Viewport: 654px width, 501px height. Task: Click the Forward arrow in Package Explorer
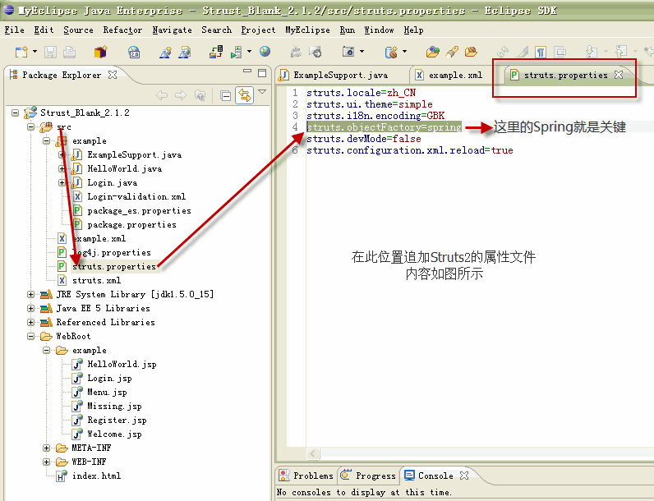coord(181,95)
